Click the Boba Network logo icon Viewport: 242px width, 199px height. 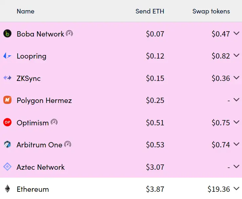click(x=7, y=34)
